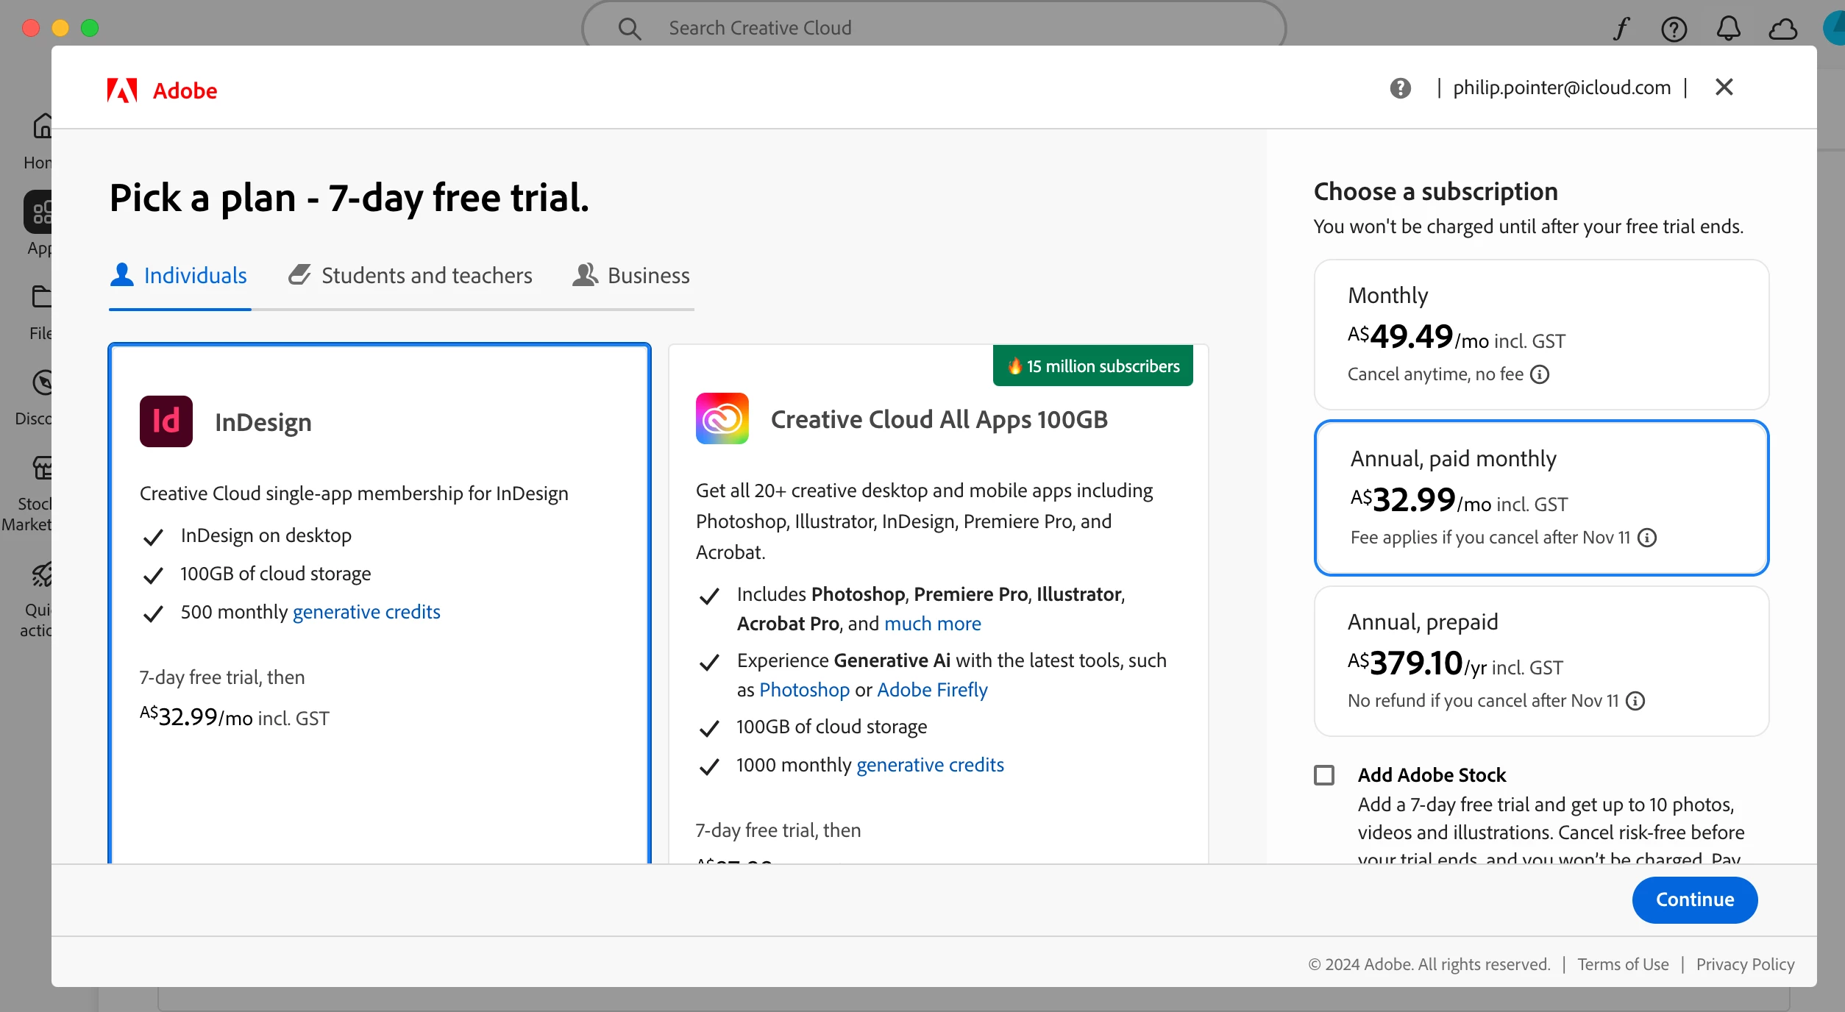
Task: Select Annual, paid monthly subscription
Action: pyautogui.click(x=1541, y=497)
